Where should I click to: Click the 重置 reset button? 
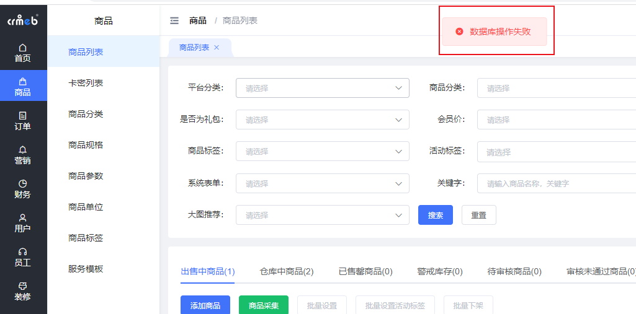[x=479, y=215]
